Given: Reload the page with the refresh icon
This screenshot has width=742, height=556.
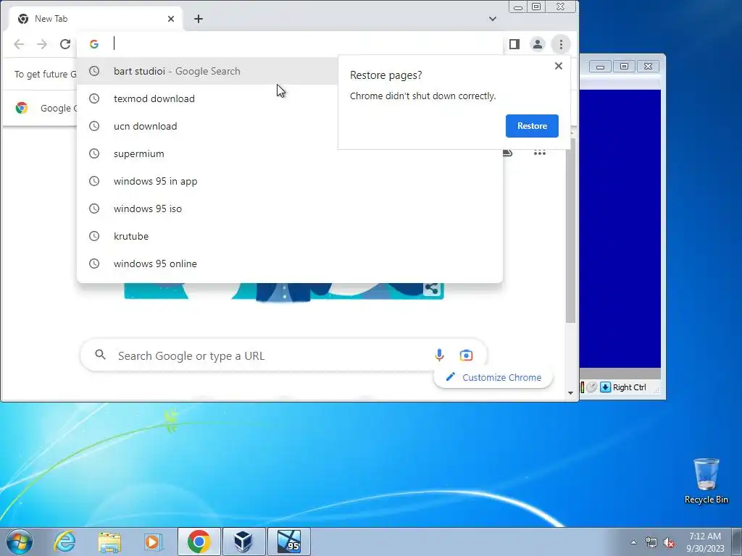Looking at the screenshot, I should point(64,44).
